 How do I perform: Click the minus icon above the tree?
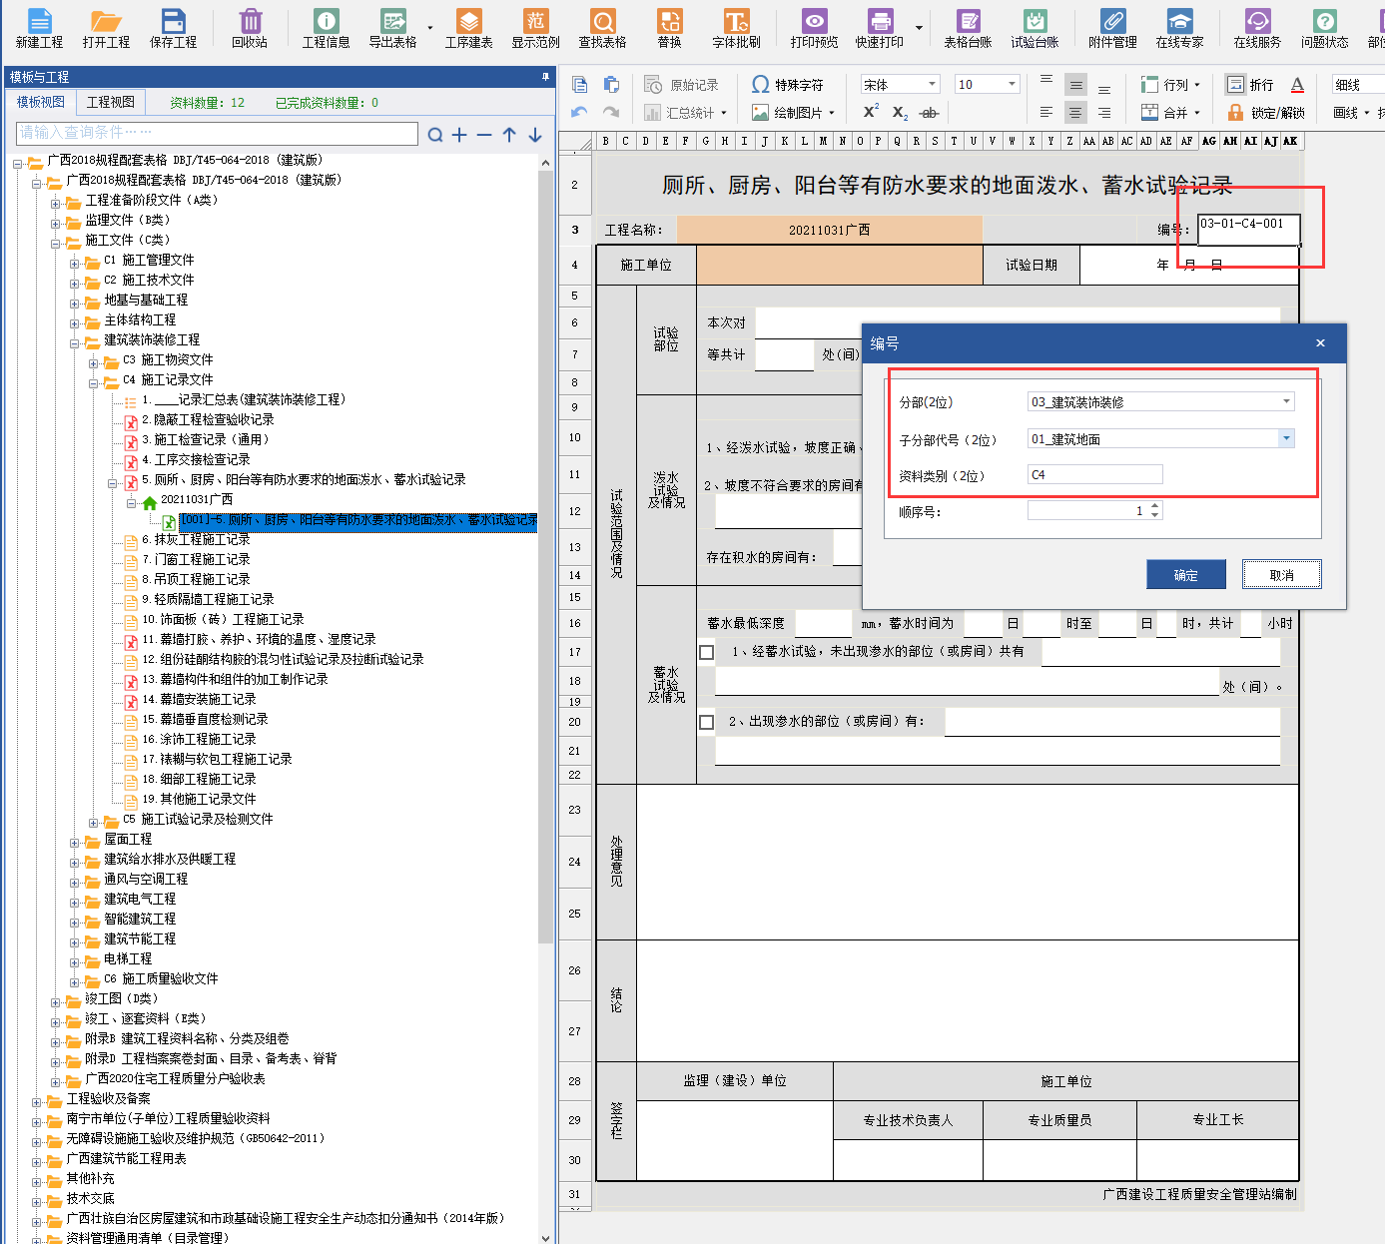(484, 135)
